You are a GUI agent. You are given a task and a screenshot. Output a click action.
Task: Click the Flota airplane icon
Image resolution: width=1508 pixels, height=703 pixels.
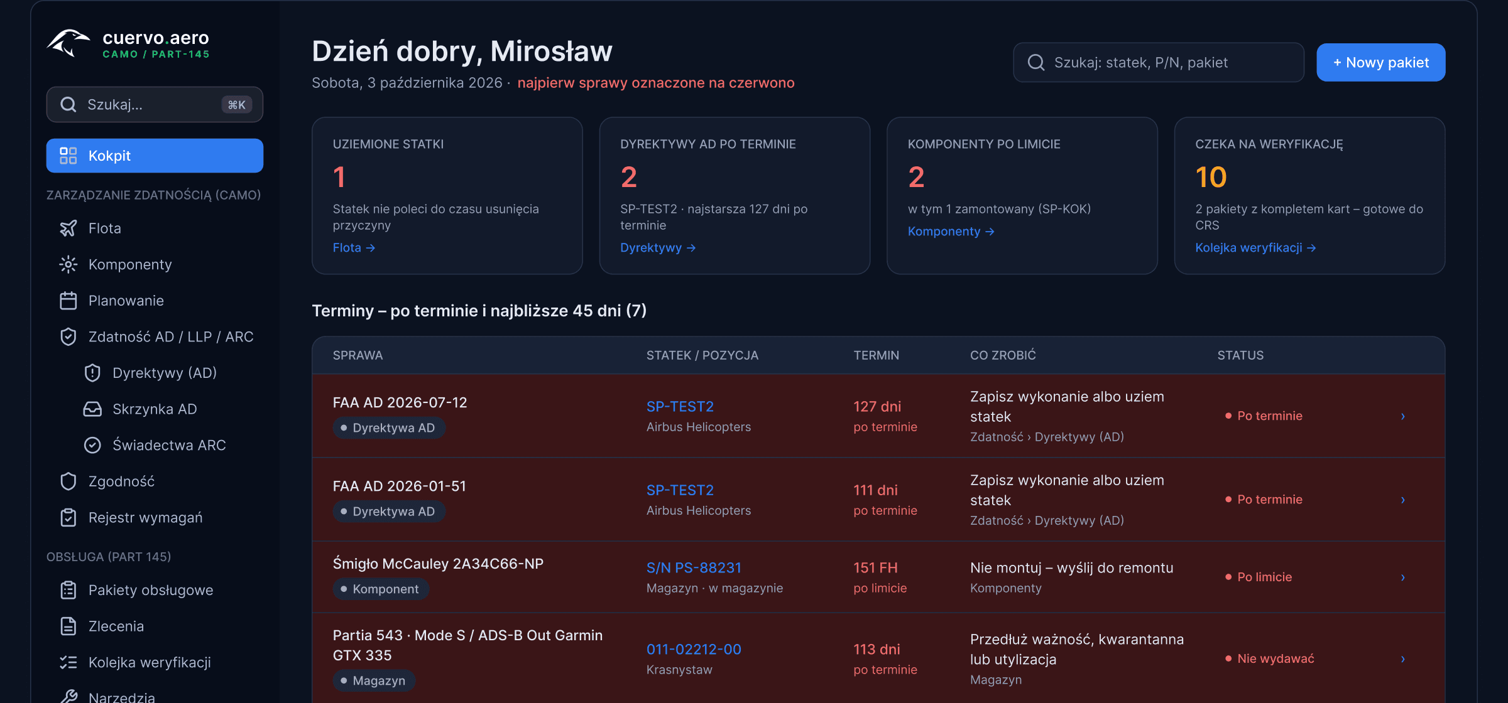tap(68, 228)
